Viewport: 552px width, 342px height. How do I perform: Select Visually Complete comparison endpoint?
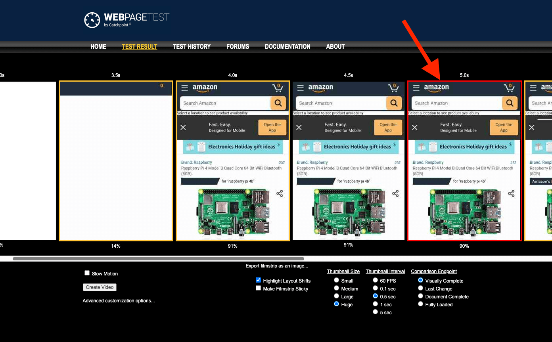(x=420, y=280)
